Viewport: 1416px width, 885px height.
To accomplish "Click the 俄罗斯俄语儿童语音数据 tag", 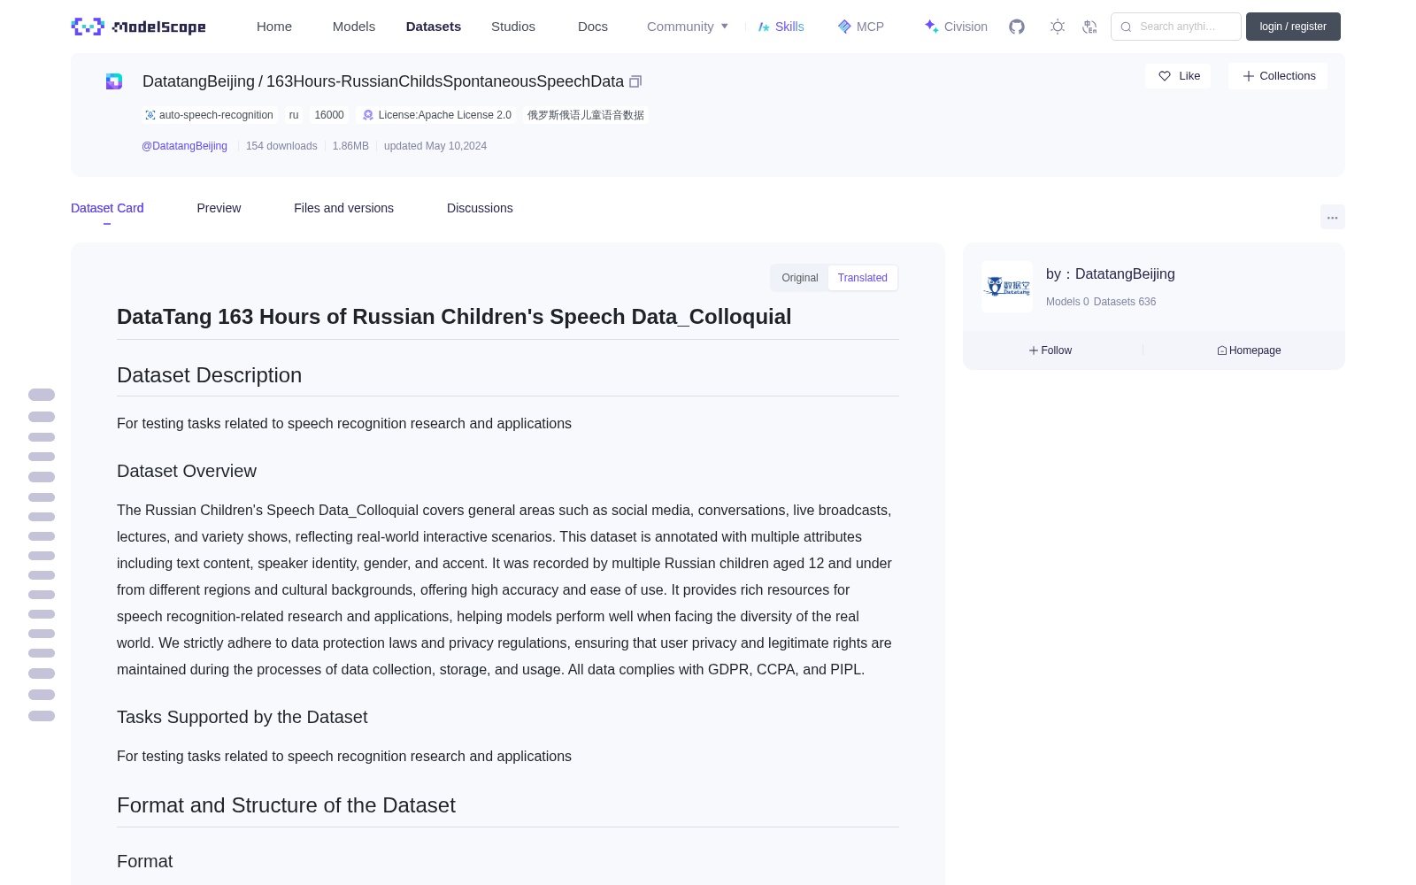I will click(586, 115).
